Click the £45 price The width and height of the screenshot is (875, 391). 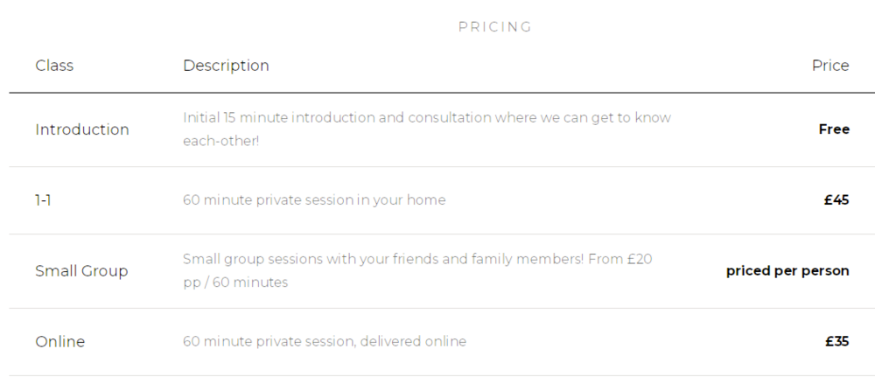[x=836, y=200]
